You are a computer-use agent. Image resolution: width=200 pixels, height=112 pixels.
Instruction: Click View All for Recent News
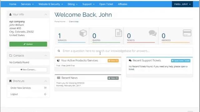[x=113, y=78]
